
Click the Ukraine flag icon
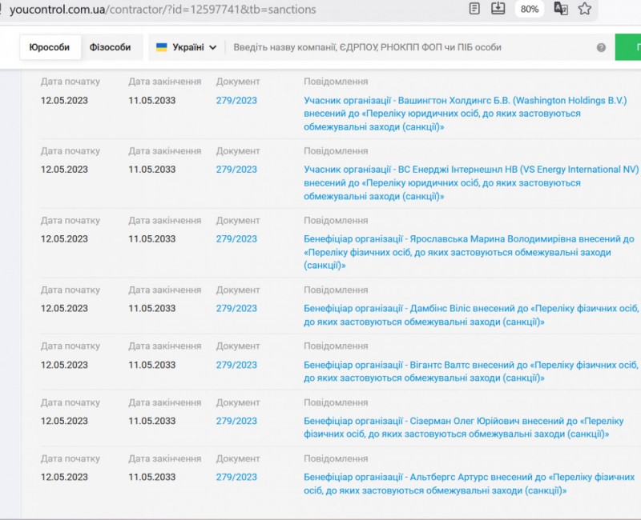tap(162, 47)
